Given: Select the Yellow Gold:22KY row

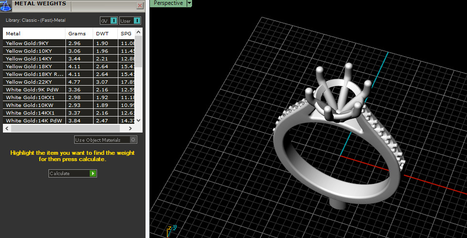Looking at the screenshot, I should coord(69,82).
